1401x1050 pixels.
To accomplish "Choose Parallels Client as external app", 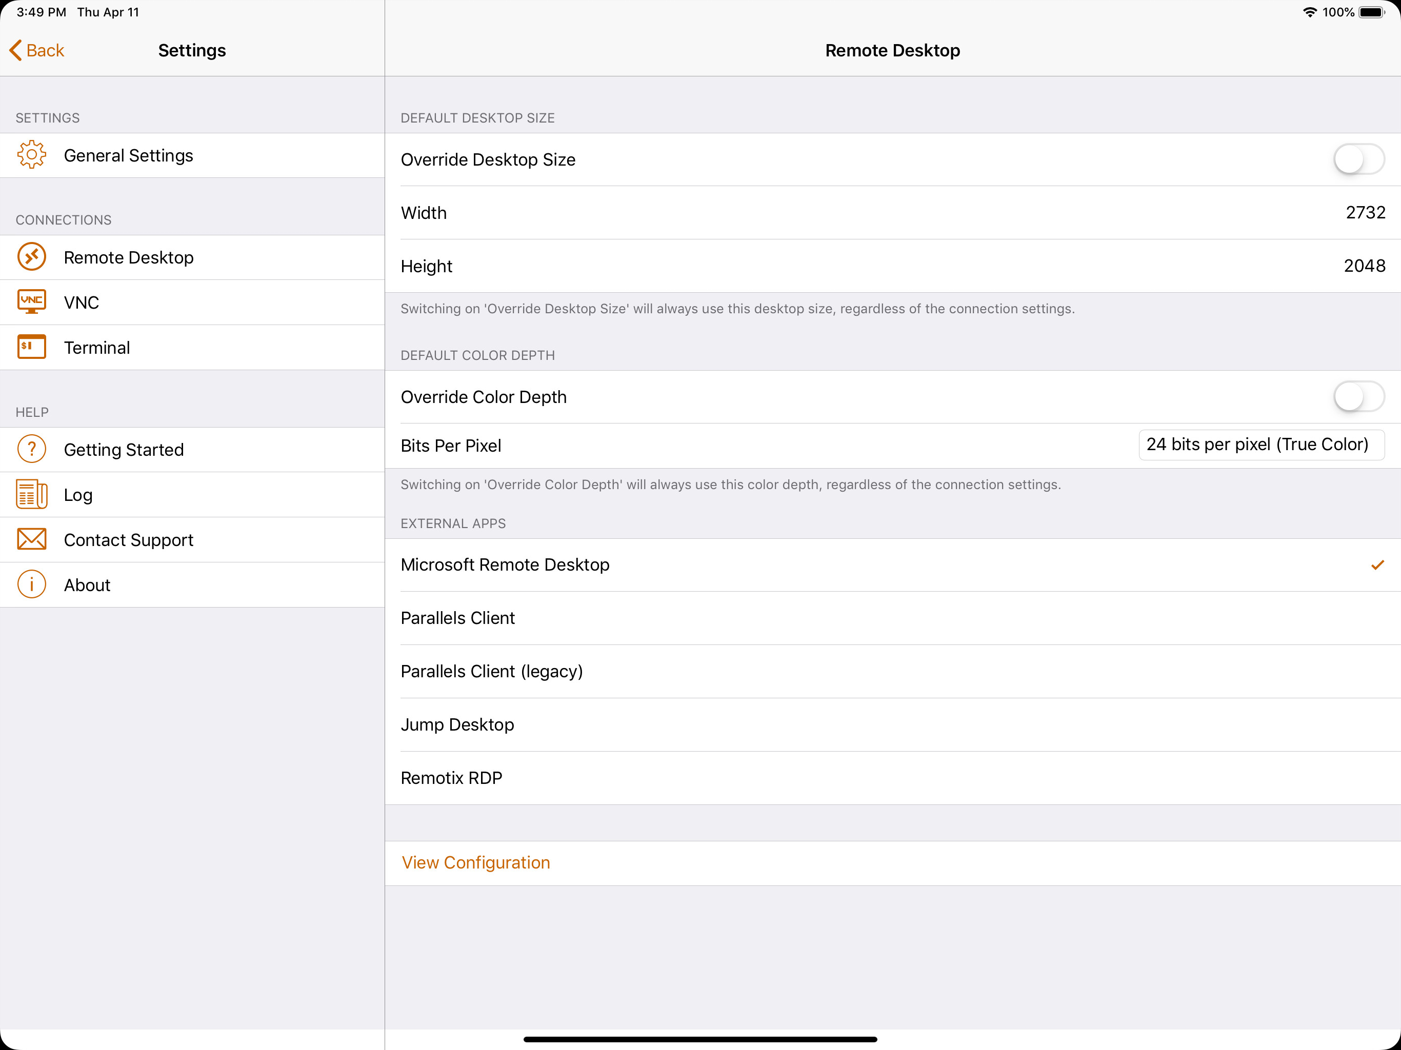I will coord(893,618).
